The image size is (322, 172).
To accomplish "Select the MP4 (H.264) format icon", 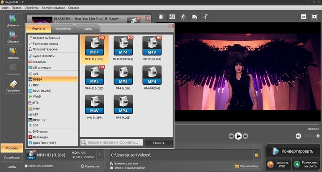I will 123,75.
